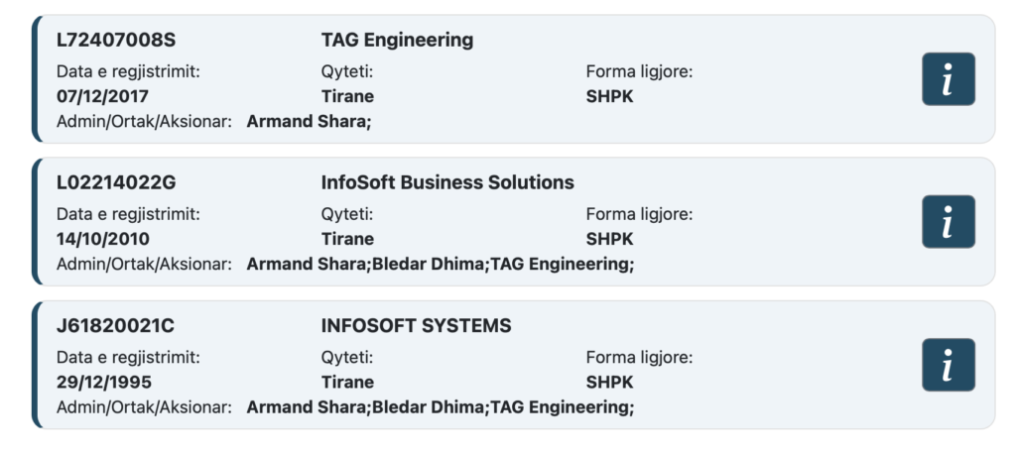The height and width of the screenshot is (454, 1016).
Task: Select registration number L02214022G
Action: pyautogui.click(x=116, y=183)
